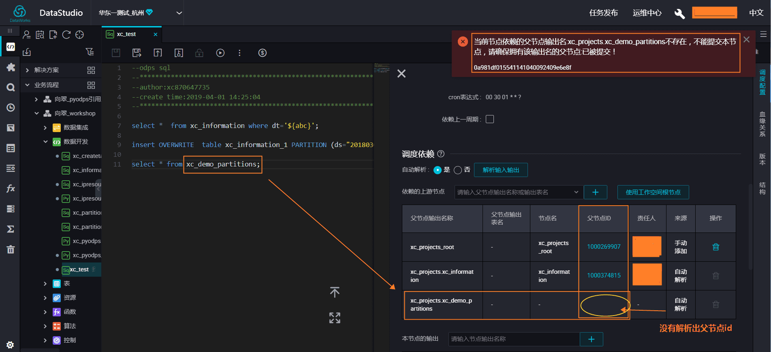This screenshot has width=771, height=352.
Task: Open the puzzle-piece component icon in sidebar
Action: [11, 67]
